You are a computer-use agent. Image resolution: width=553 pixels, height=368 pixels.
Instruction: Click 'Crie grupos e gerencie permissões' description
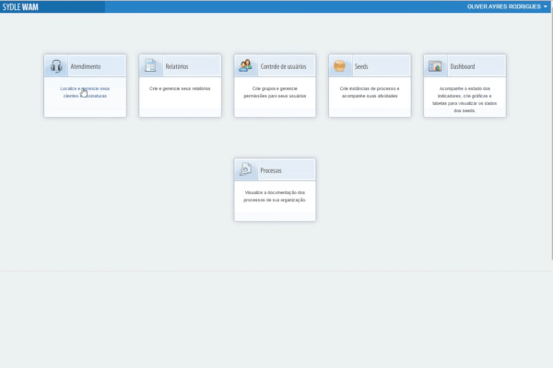(x=274, y=92)
